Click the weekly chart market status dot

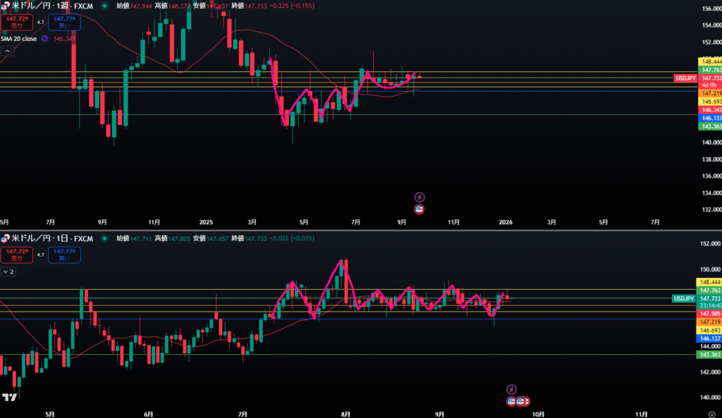coord(105,6)
